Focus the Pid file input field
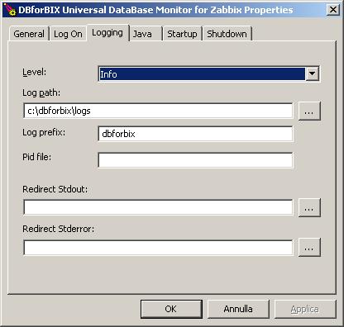 [x=195, y=160]
